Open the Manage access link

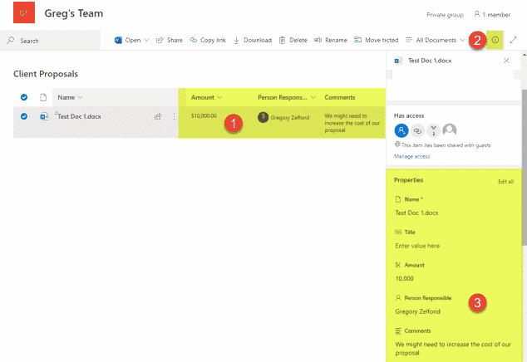tap(411, 156)
